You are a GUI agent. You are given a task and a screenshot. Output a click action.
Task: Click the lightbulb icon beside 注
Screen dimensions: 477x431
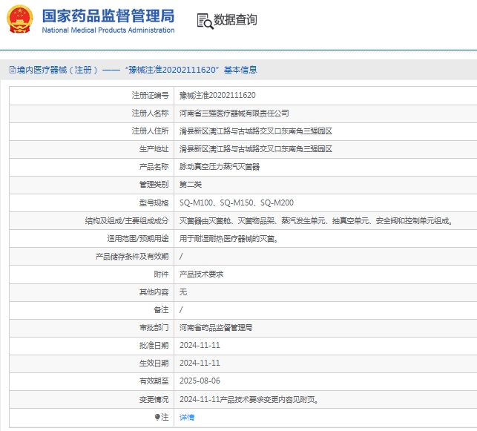157,417
